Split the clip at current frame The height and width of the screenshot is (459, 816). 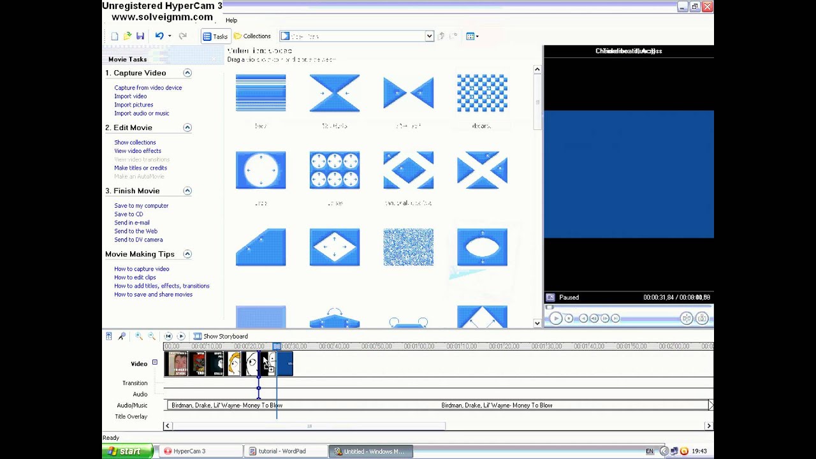pos(687,318)
